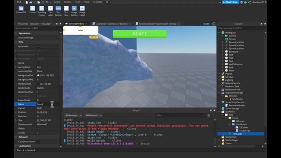281x158 pixels.
Task: Insert an Image Button element
Action: click(74, 11)
